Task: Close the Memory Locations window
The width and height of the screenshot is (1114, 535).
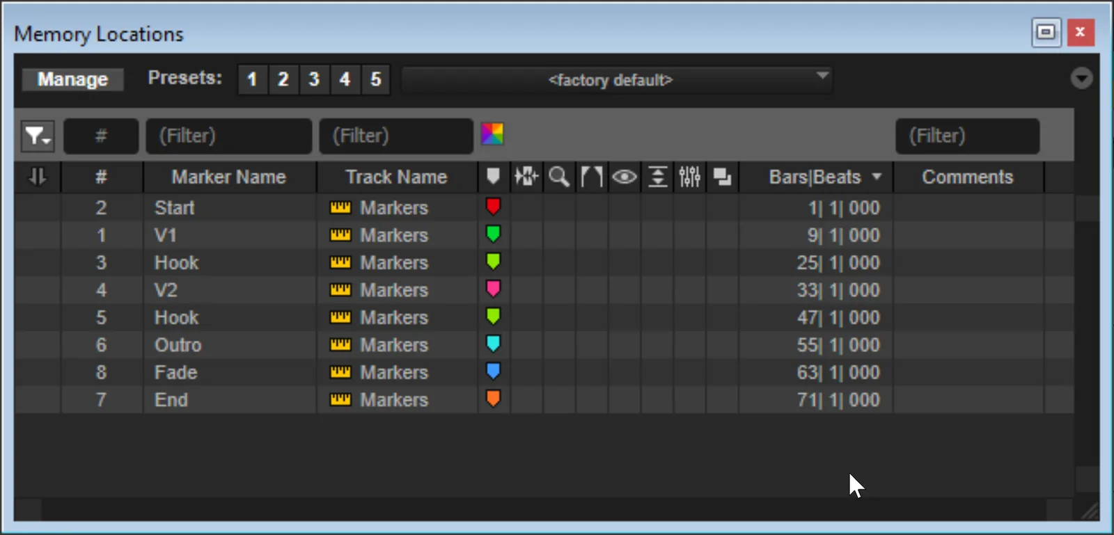Action: 1081,32
